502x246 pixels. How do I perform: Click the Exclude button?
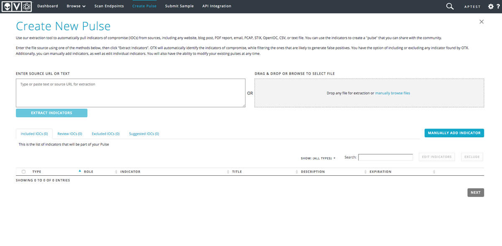point(472,157)
